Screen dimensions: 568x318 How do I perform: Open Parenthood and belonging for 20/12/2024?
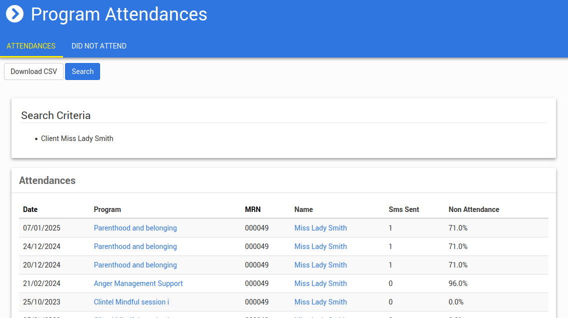click(135, 265)
